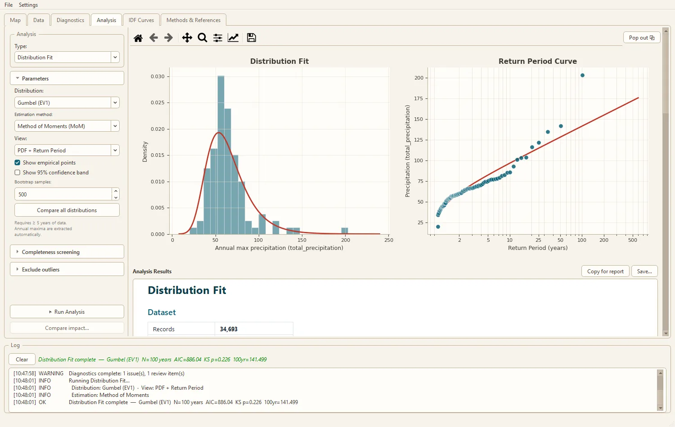Toggle Show empirical points checkbox
The image size is (675, 427).
18,163
